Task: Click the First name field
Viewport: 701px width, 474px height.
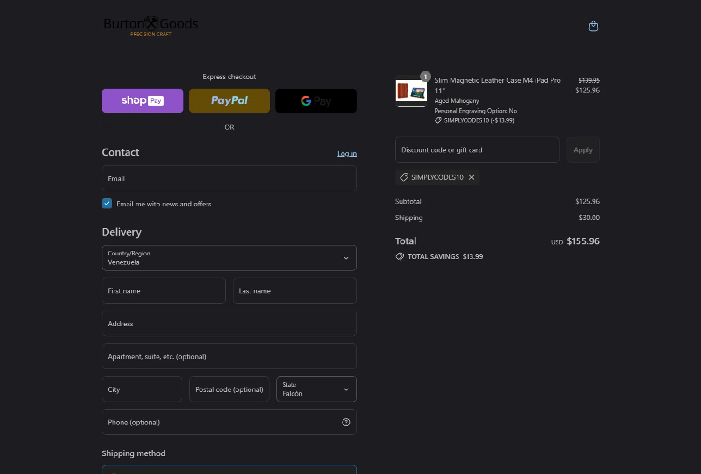Action: click(164, 290)
